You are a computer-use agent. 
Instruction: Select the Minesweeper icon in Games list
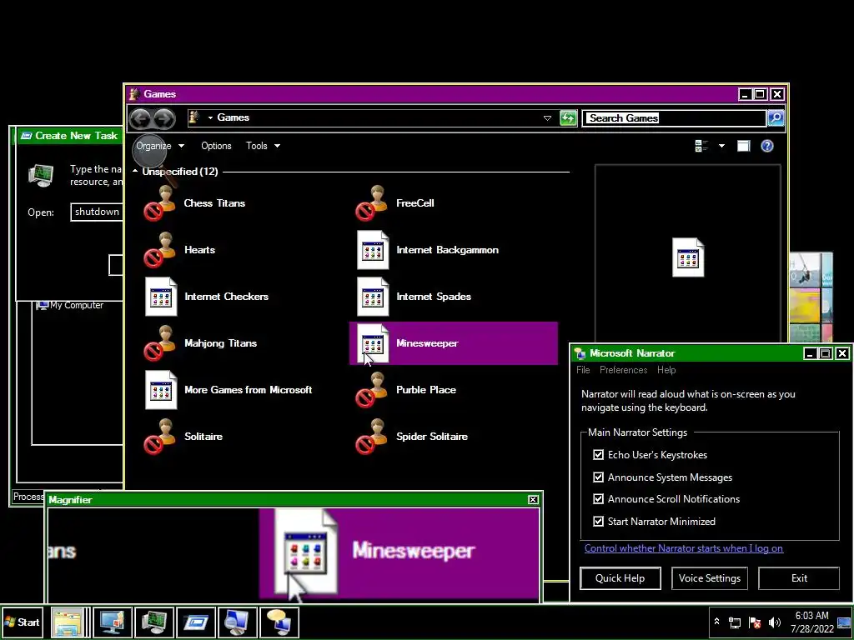pyautogui.click(x=373, y=343)
